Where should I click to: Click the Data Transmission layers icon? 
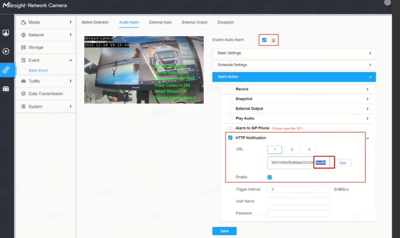(23, 94)
